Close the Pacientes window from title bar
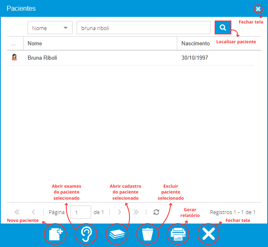Viewport: 268px width, 247px height. [258, 9]
